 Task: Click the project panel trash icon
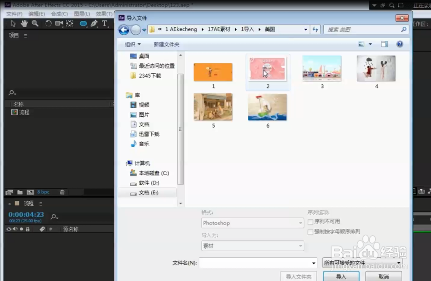coord(62,192)
